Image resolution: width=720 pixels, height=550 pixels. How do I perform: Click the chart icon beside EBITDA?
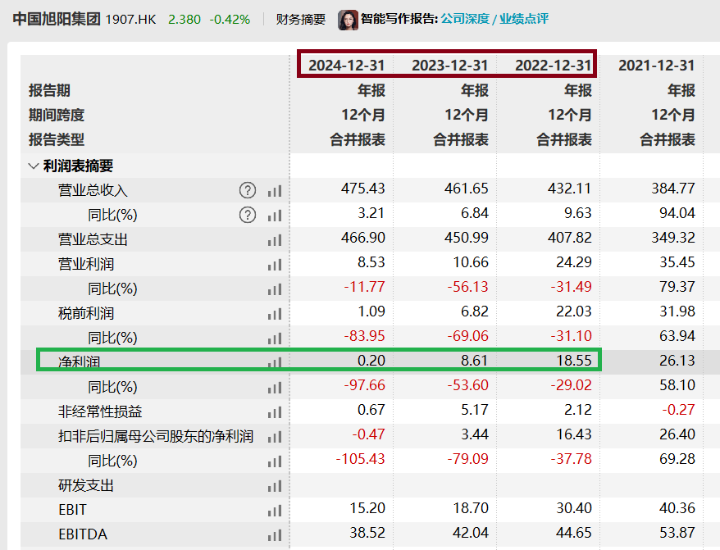275,534
